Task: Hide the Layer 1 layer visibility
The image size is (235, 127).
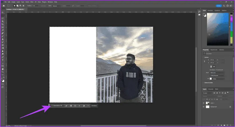Action: click(204, 103)
